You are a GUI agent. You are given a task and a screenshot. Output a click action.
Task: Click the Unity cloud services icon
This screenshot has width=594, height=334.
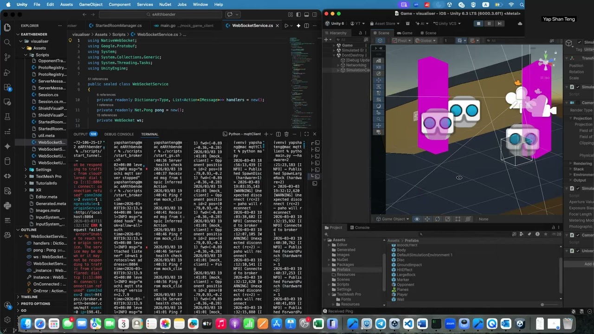520,23
